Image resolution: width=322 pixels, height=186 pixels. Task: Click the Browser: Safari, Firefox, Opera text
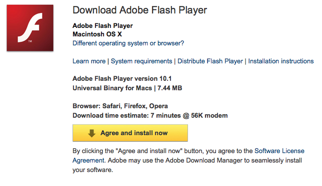[x=120, y=106]
